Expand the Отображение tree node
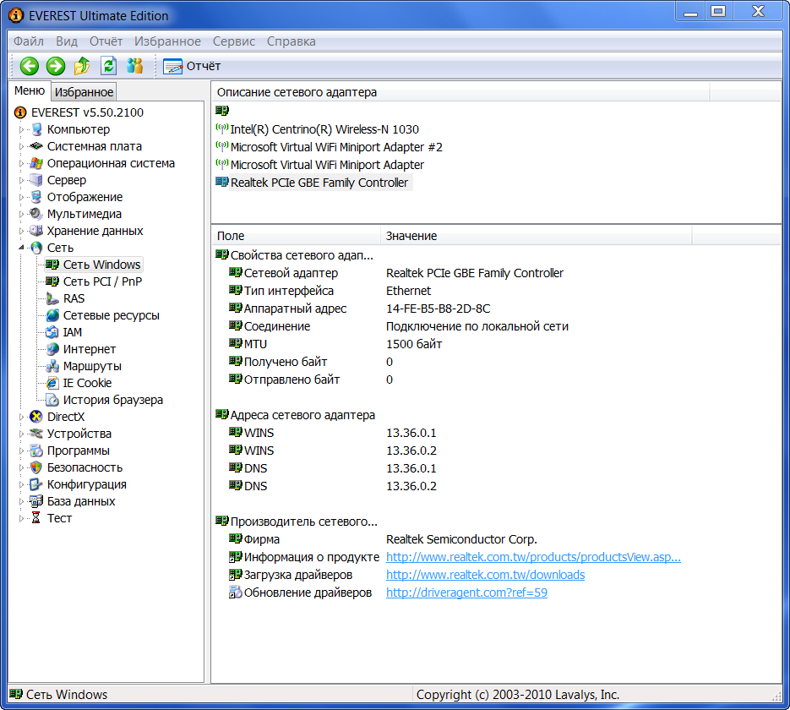The width and height of the screenshot is (790, 710). (21, 197)
